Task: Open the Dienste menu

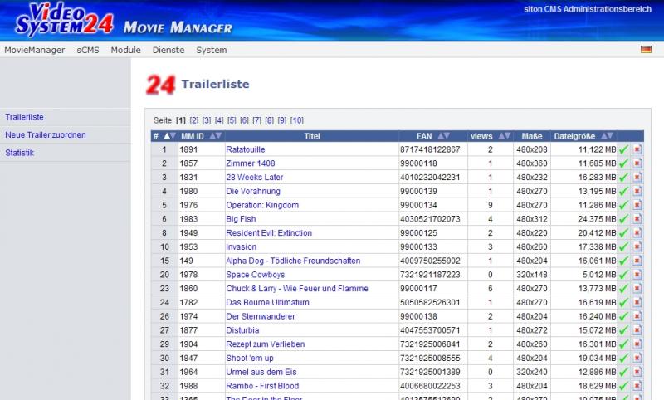Action: point(168,50)
